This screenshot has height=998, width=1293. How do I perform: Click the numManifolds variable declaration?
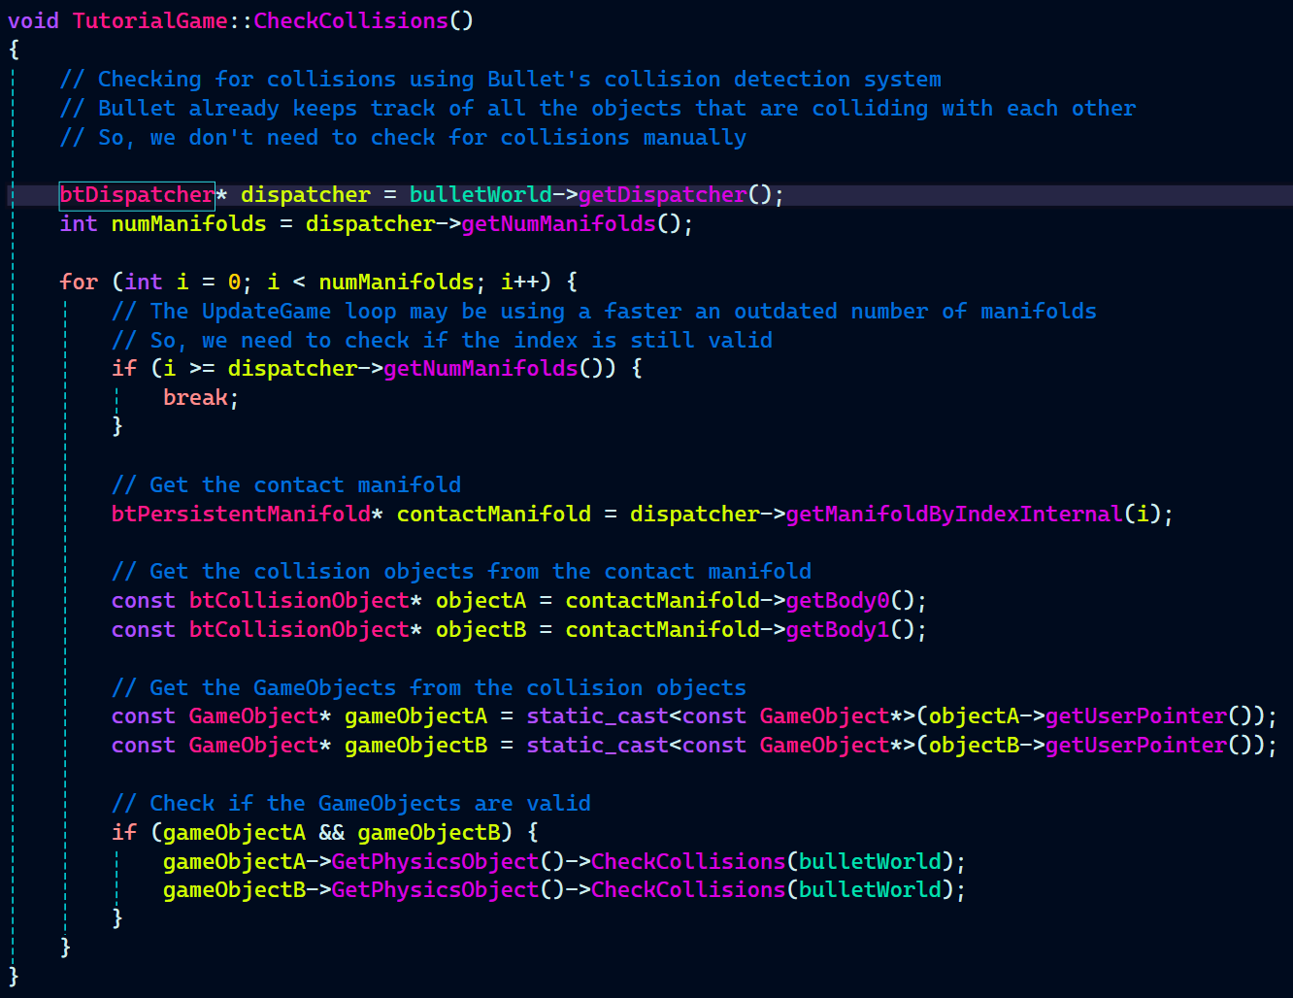pyautogui.click(x=188, y=224)
